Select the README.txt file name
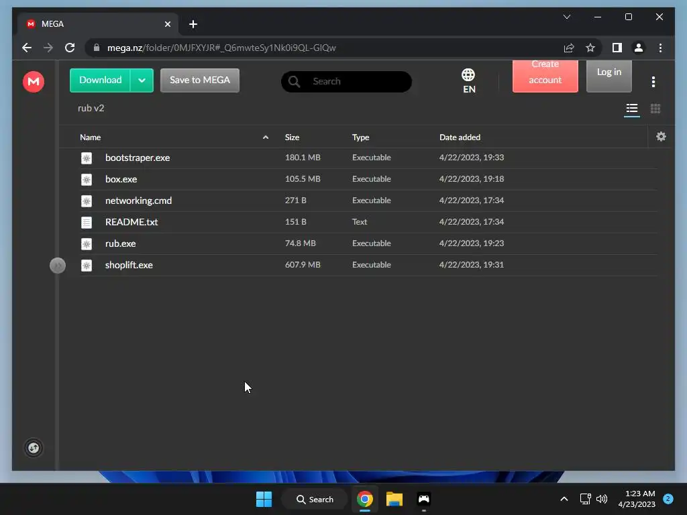 coord(131,222)
